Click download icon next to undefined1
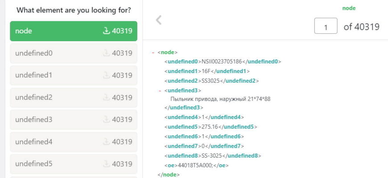This screenshot has height=178, width=388. 106,75
